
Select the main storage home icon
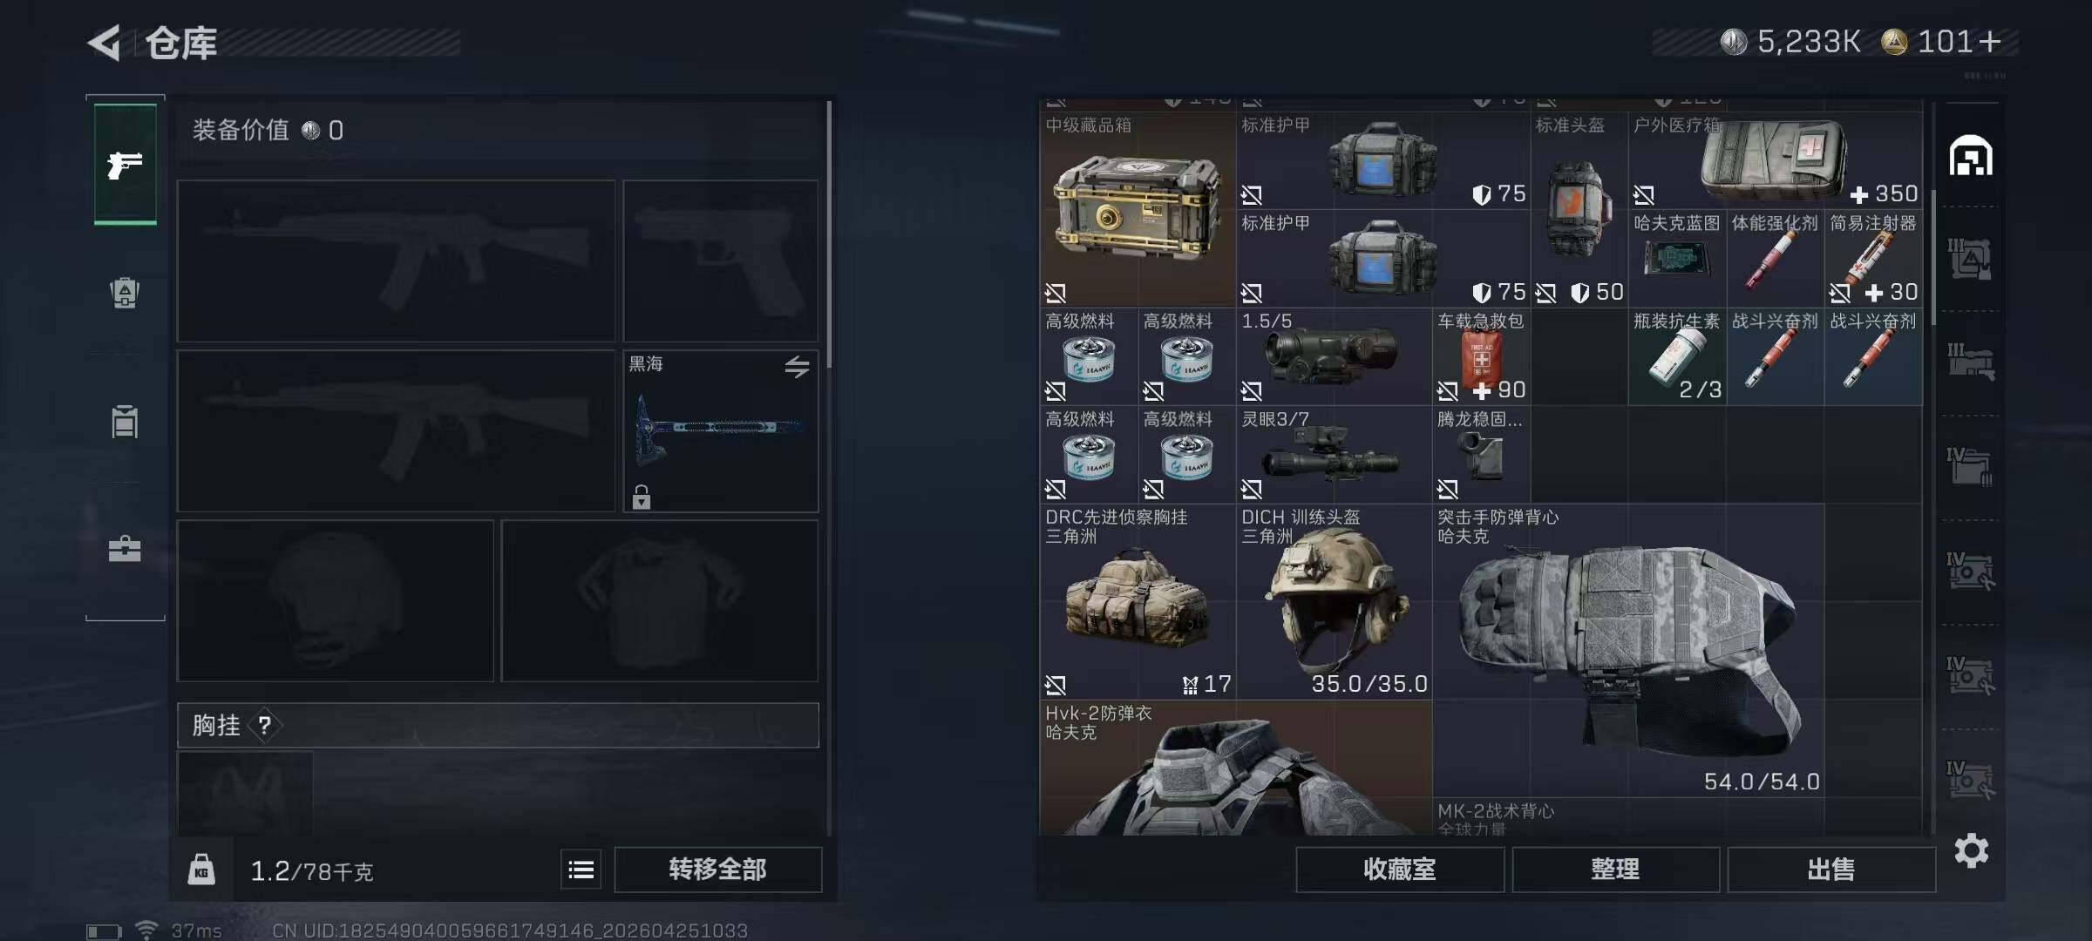(x=1971, y=156)
